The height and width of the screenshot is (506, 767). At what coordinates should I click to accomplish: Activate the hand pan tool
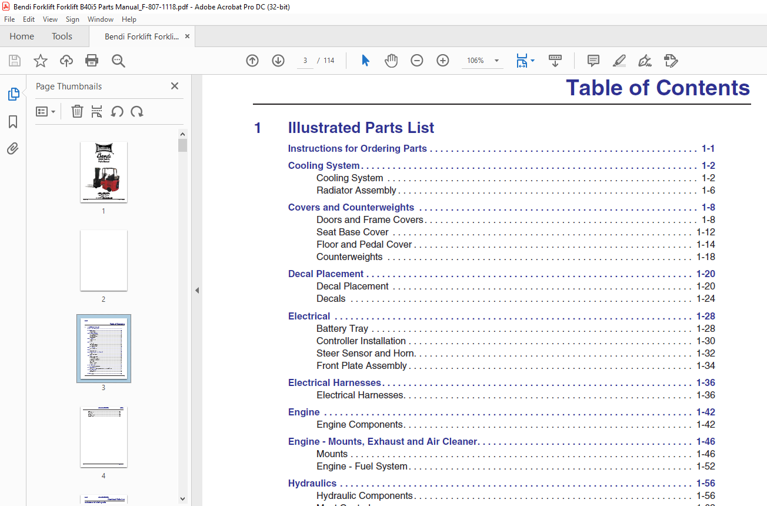[x=391, y=61]
